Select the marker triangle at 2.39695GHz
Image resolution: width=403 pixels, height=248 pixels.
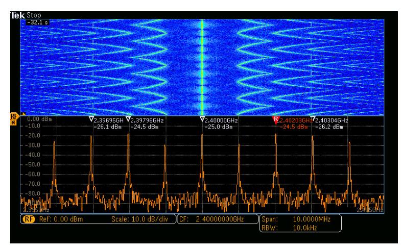pos(91,119)
